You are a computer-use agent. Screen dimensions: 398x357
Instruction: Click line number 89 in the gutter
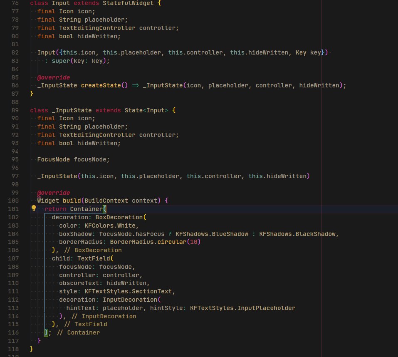click(15, 110)
